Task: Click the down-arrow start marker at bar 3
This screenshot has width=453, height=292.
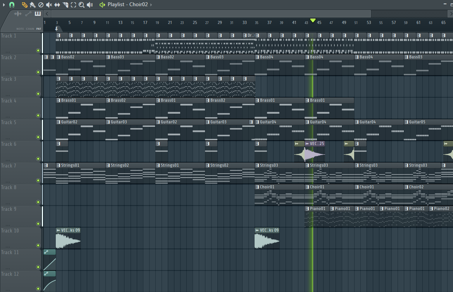Action: click(57, 28)
